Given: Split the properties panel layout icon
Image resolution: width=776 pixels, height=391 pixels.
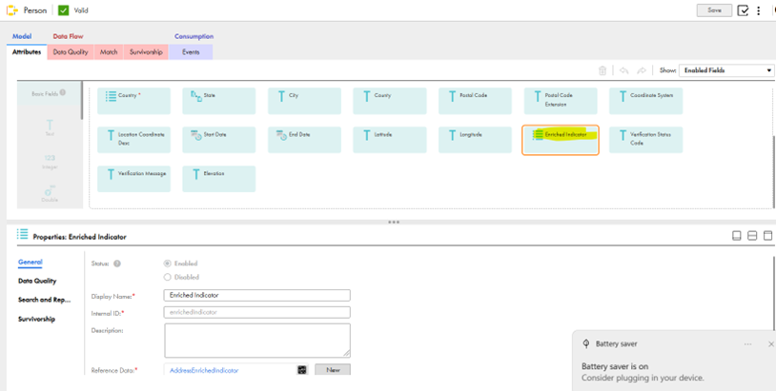Looking at the screenshot, I should (x=752, y=236).
